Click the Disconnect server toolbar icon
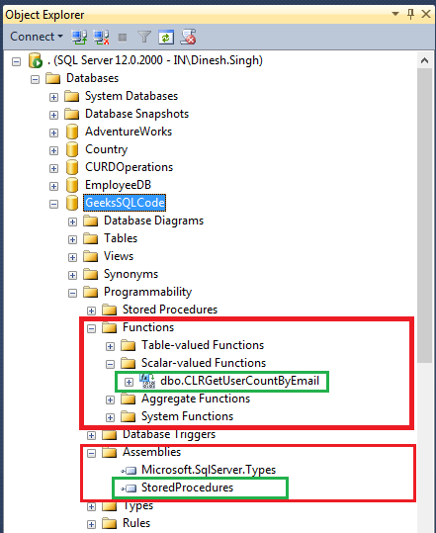 pyautogui.click(x=101, y=37)
